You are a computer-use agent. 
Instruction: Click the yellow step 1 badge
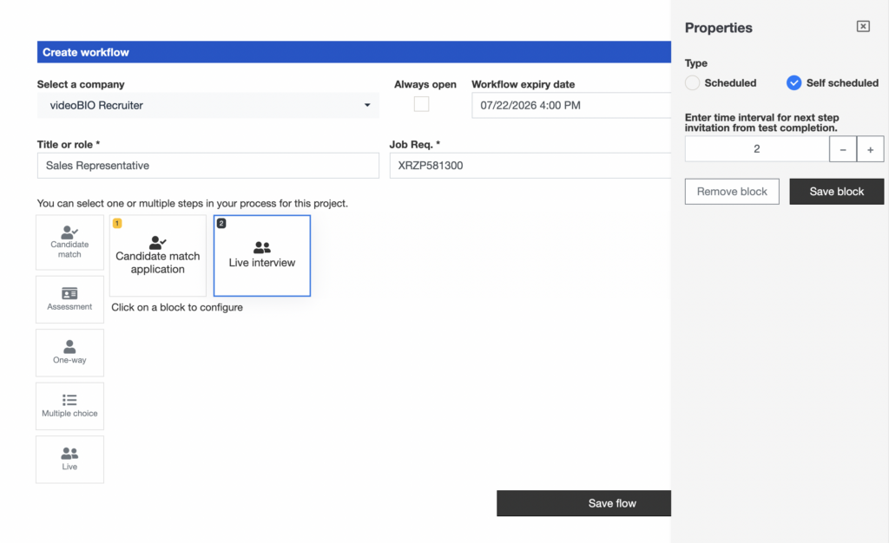(x=117, y=223)
